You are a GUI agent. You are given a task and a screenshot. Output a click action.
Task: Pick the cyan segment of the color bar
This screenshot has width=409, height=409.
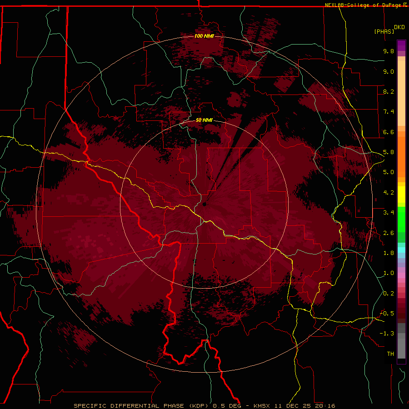tap(401, 249)
